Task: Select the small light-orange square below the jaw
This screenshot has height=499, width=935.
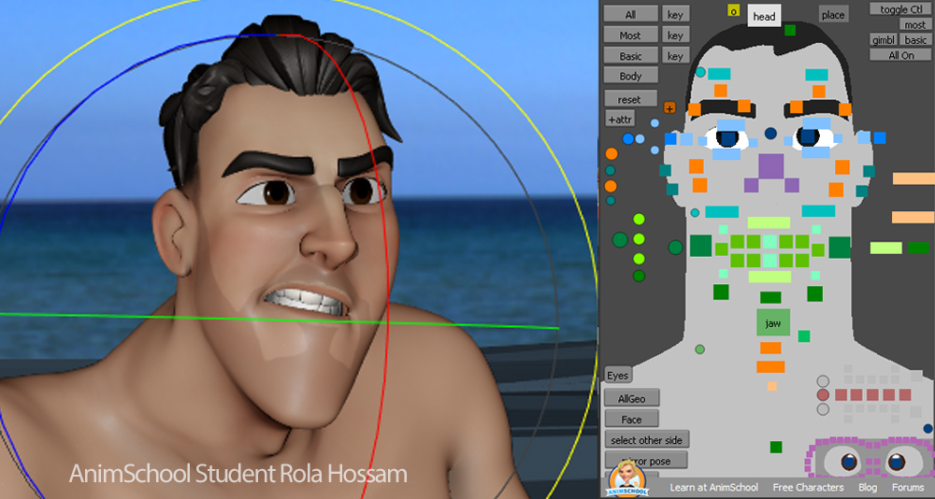Action: tap(771, 386)
